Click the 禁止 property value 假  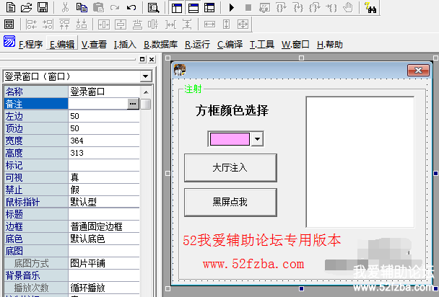pyautogui.click(x=103, y=190)
